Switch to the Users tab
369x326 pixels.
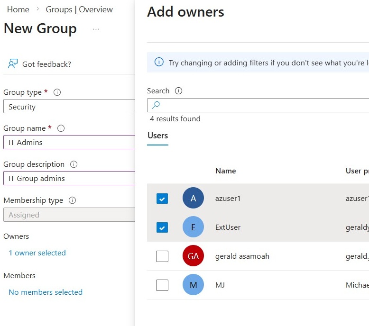point(157,136)
